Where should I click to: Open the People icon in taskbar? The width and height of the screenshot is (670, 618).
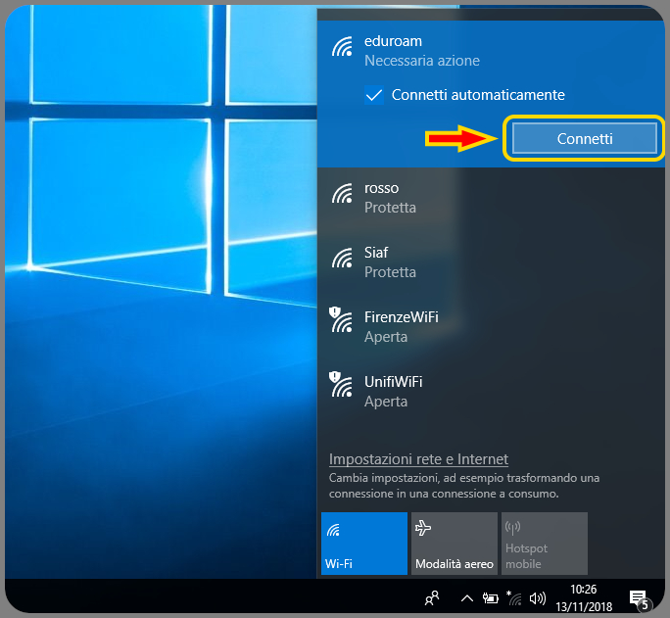[432, 598]
